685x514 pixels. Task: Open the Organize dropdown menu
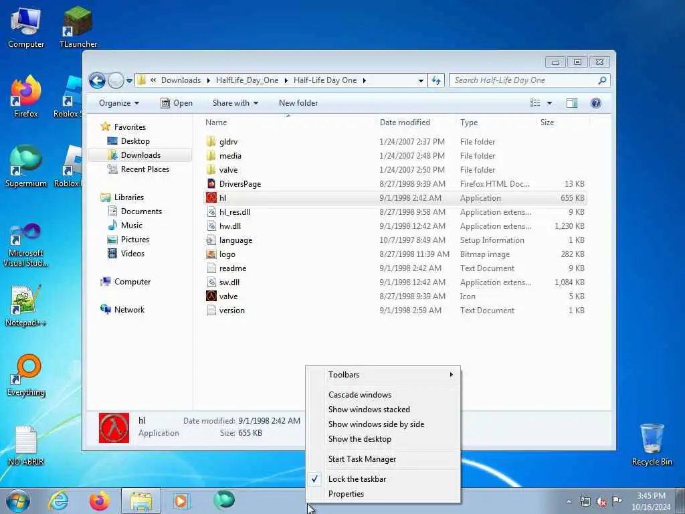(x=119, y=103)
